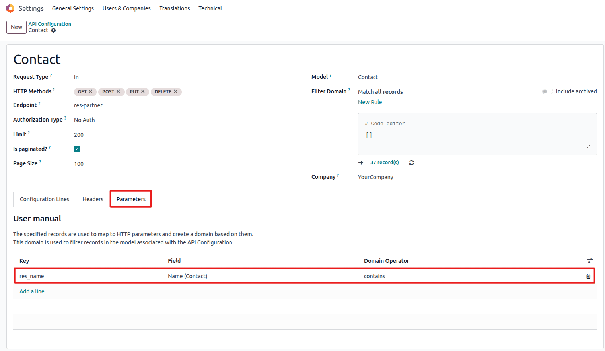Open the Users & Companies menu
This screenshot has height=351, width=605.
coord(126,8)
